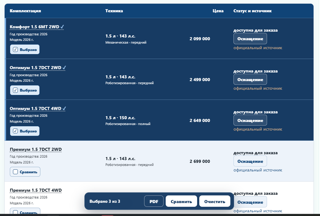Open Оснащение for Премиум 1.5 7DCT 4WD

coord(250,202)
